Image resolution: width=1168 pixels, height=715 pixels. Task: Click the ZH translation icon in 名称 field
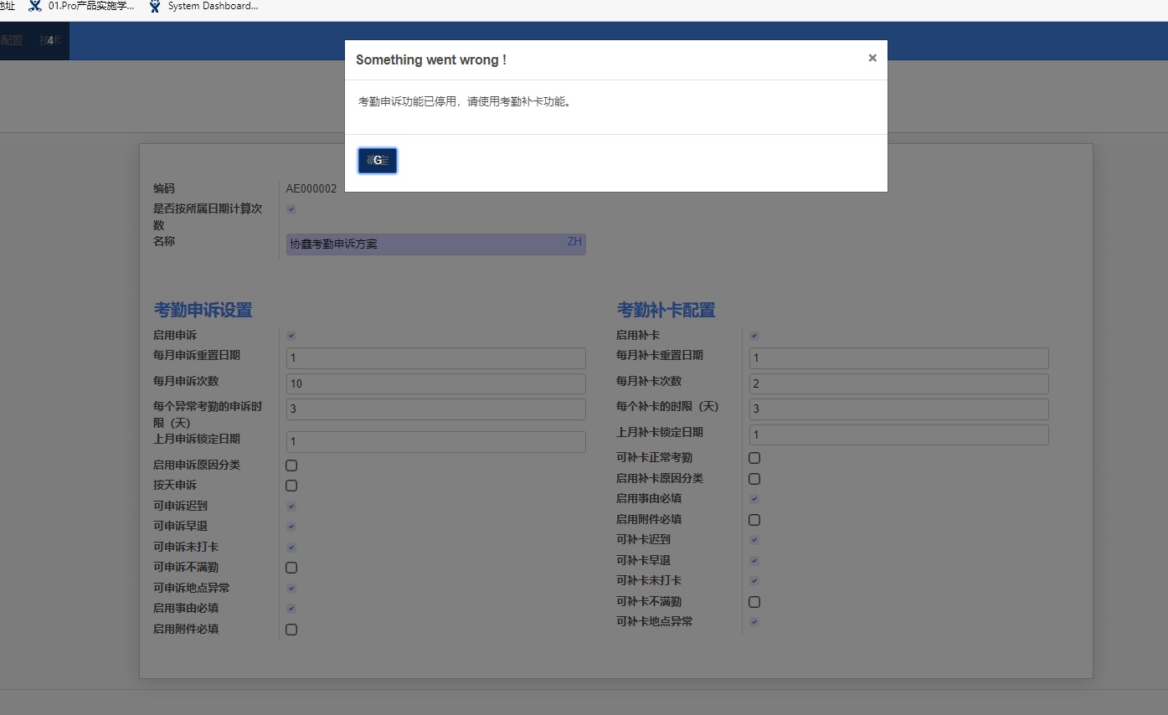coord(574,242)
